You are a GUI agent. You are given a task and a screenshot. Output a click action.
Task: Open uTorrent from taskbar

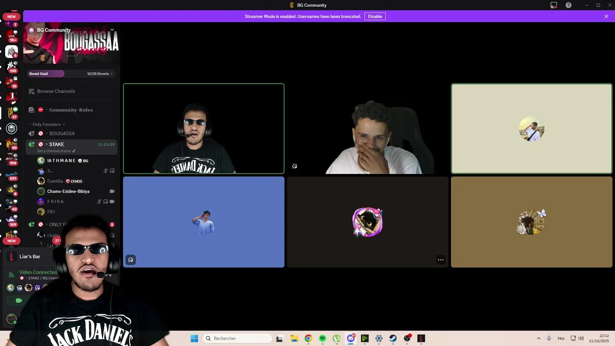(337, 338)
